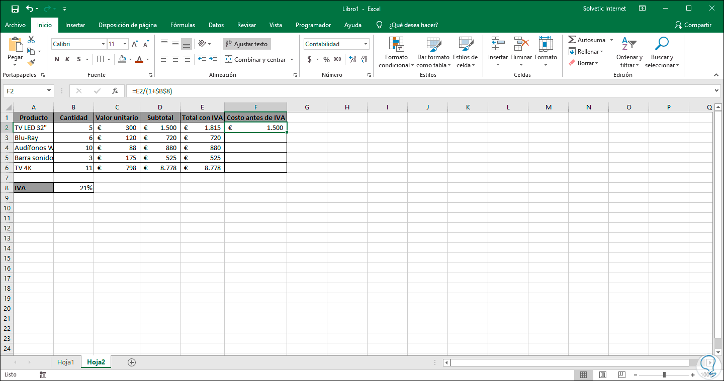Toggle underline formatting with S button
Screen dimensions: 724x381
tap(79, 59)
